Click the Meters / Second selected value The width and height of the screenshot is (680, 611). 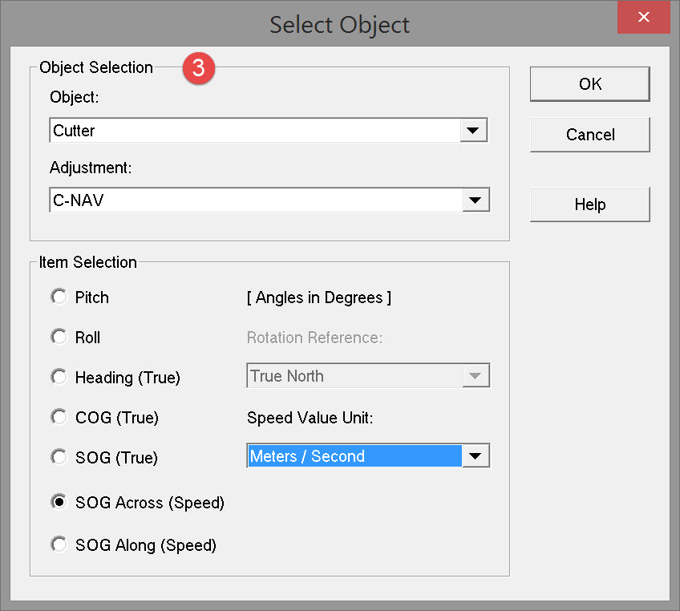(354, 456)
